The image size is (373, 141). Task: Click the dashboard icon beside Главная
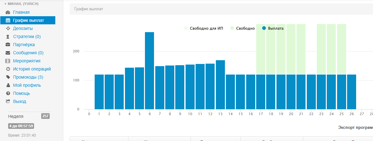(x=8, y=12)
